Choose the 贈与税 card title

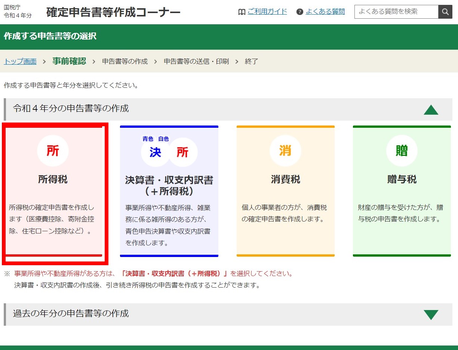pyautogui.click(x=402, y=179)
